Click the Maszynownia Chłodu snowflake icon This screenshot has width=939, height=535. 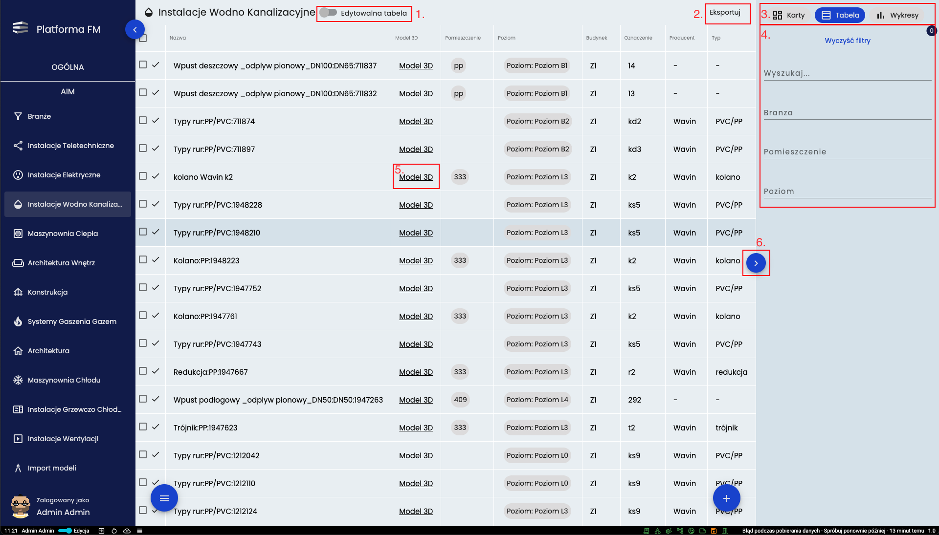[18, 380]
